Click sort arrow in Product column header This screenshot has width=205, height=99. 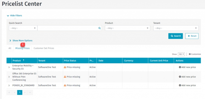tap(23, 60)
